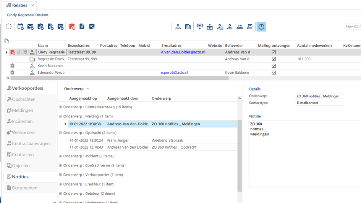Click the Onderwerp grouping sort chip
The image size is (361, 203).
(76, 89)
